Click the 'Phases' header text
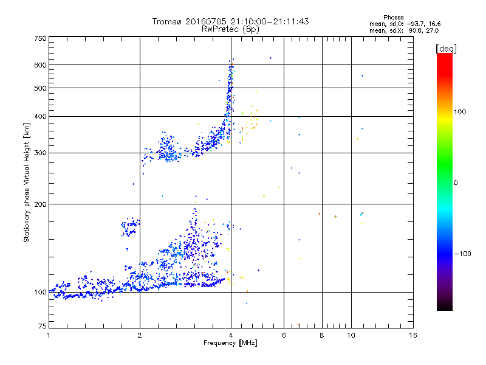 coord(393,18)
